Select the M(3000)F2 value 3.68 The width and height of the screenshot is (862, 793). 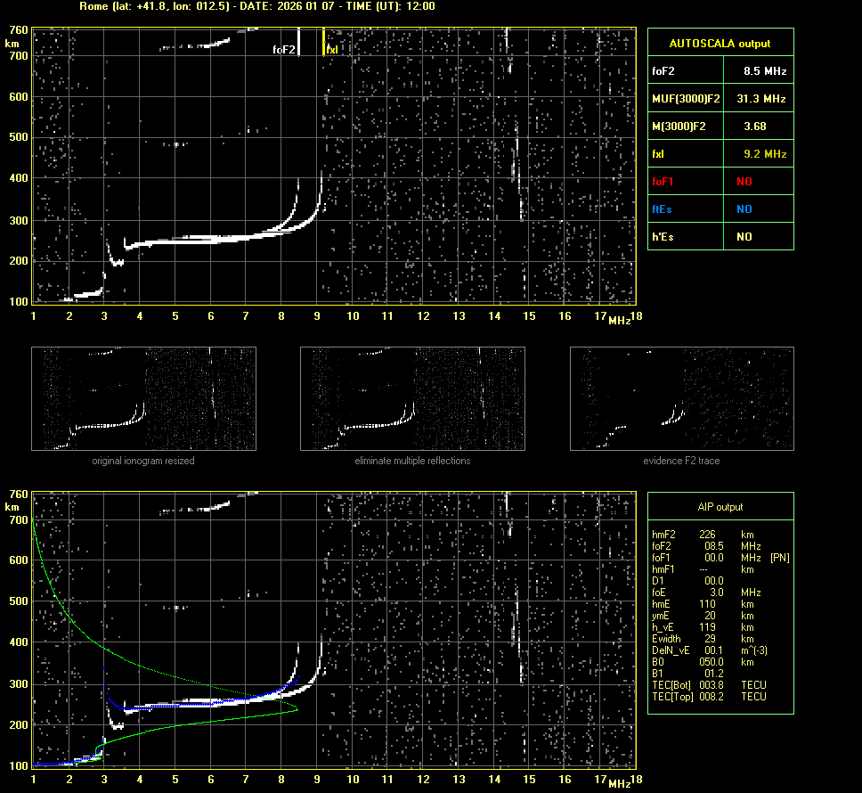click(x=754, y=127)
